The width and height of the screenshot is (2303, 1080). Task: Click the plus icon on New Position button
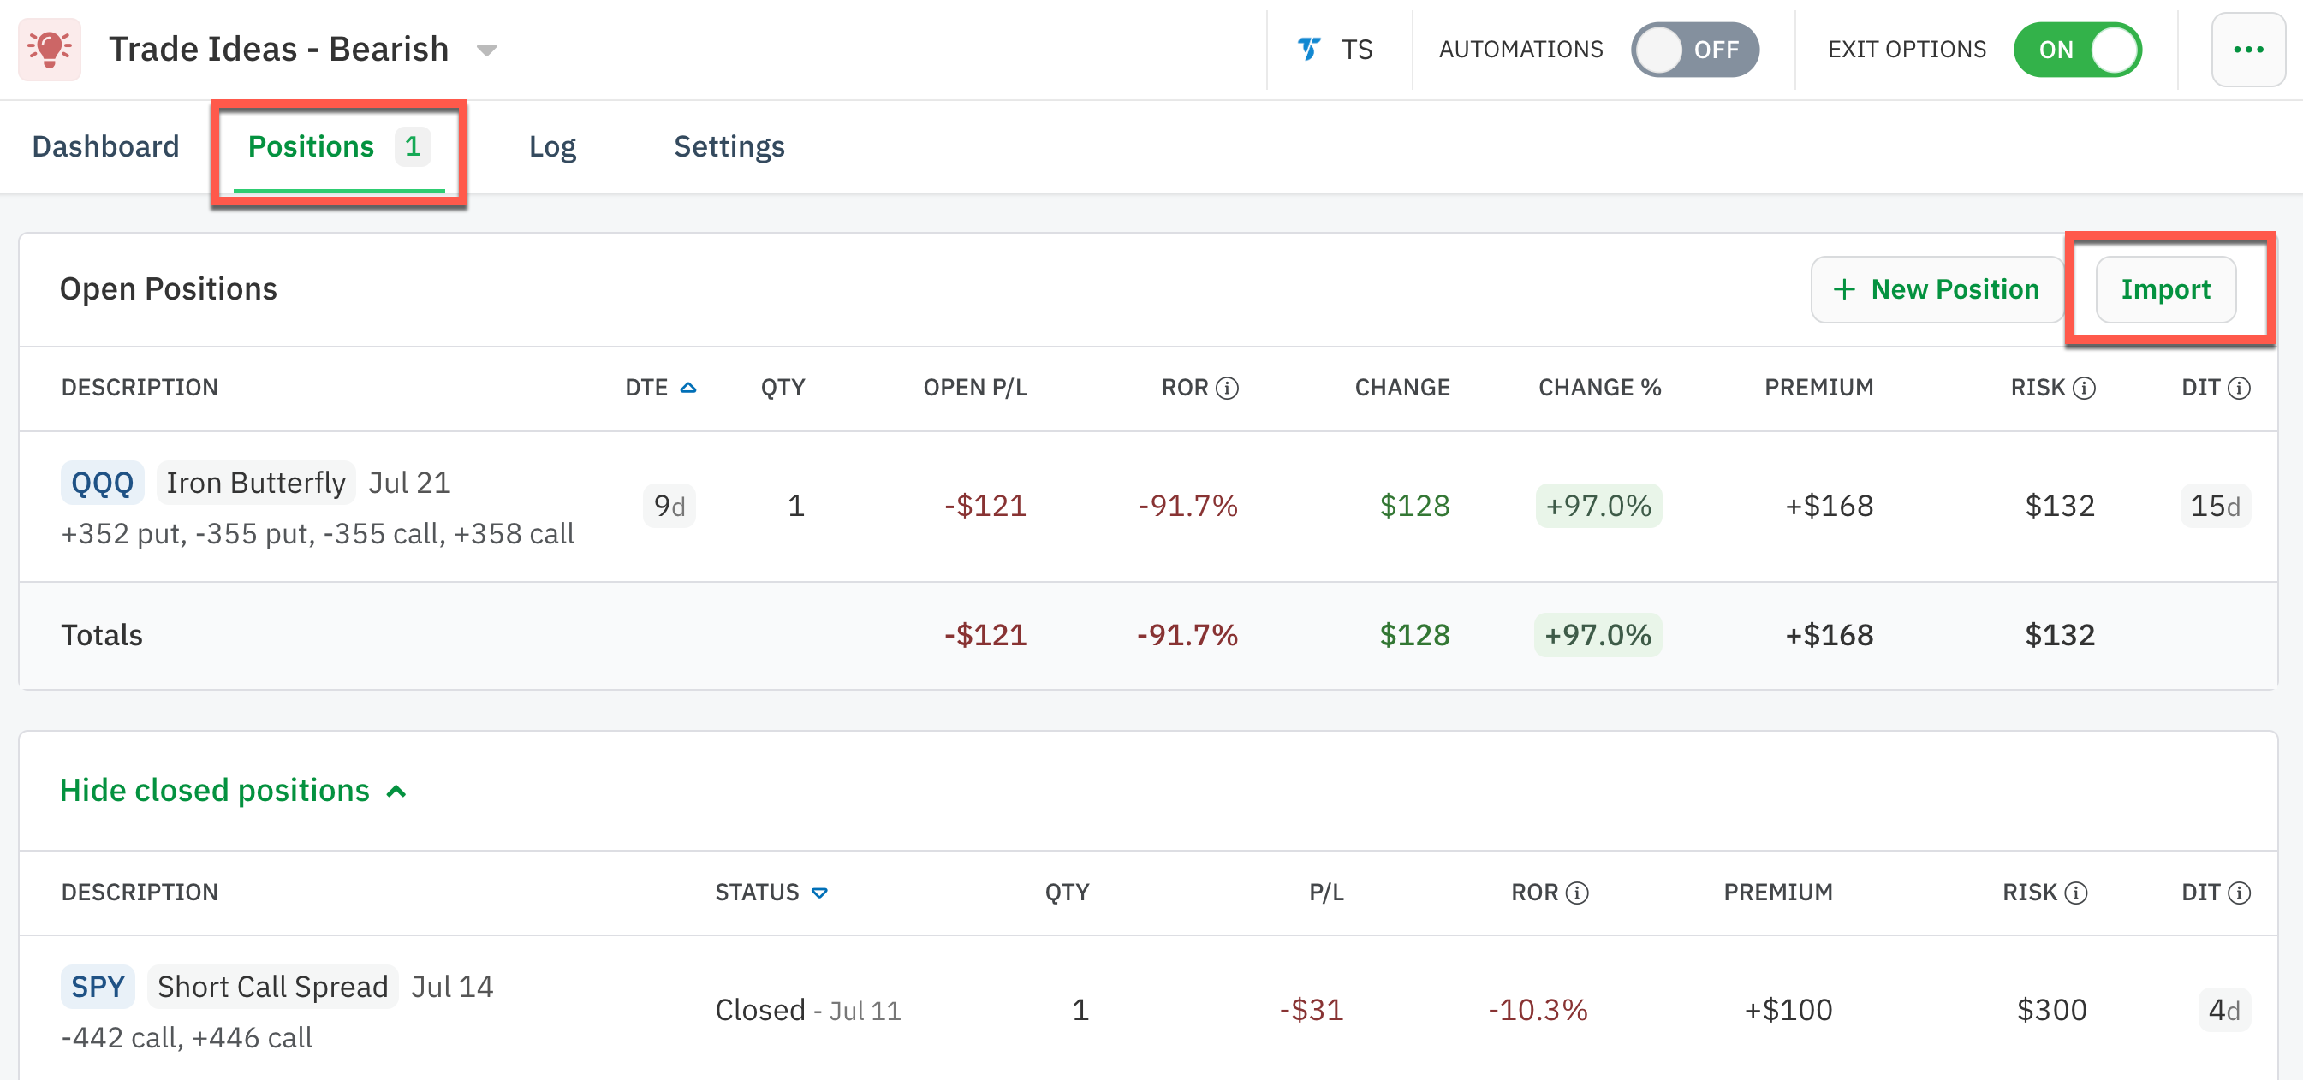point(1844,288)
